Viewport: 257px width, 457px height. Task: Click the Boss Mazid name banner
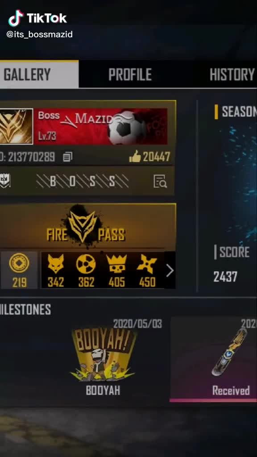(x=101, y=126)
